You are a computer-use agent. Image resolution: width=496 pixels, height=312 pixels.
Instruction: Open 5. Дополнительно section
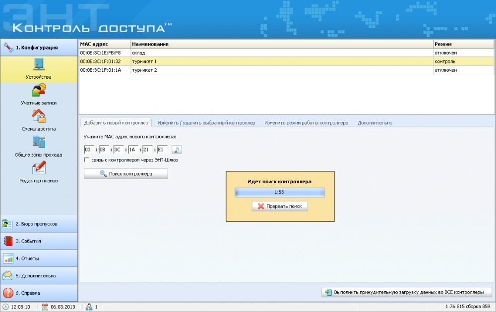(39, 276)
